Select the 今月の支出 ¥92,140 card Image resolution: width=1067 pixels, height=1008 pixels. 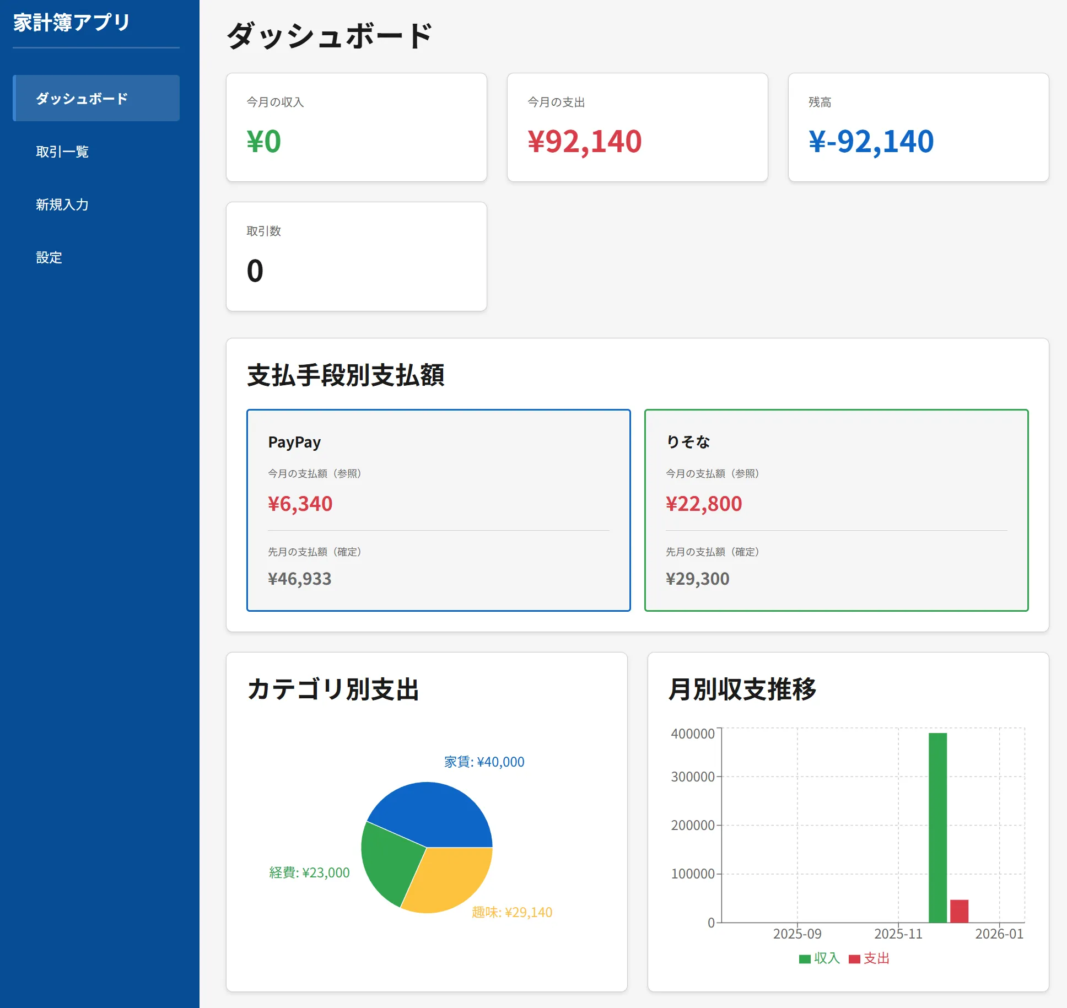pyautogui.click(x=637, y=127)
